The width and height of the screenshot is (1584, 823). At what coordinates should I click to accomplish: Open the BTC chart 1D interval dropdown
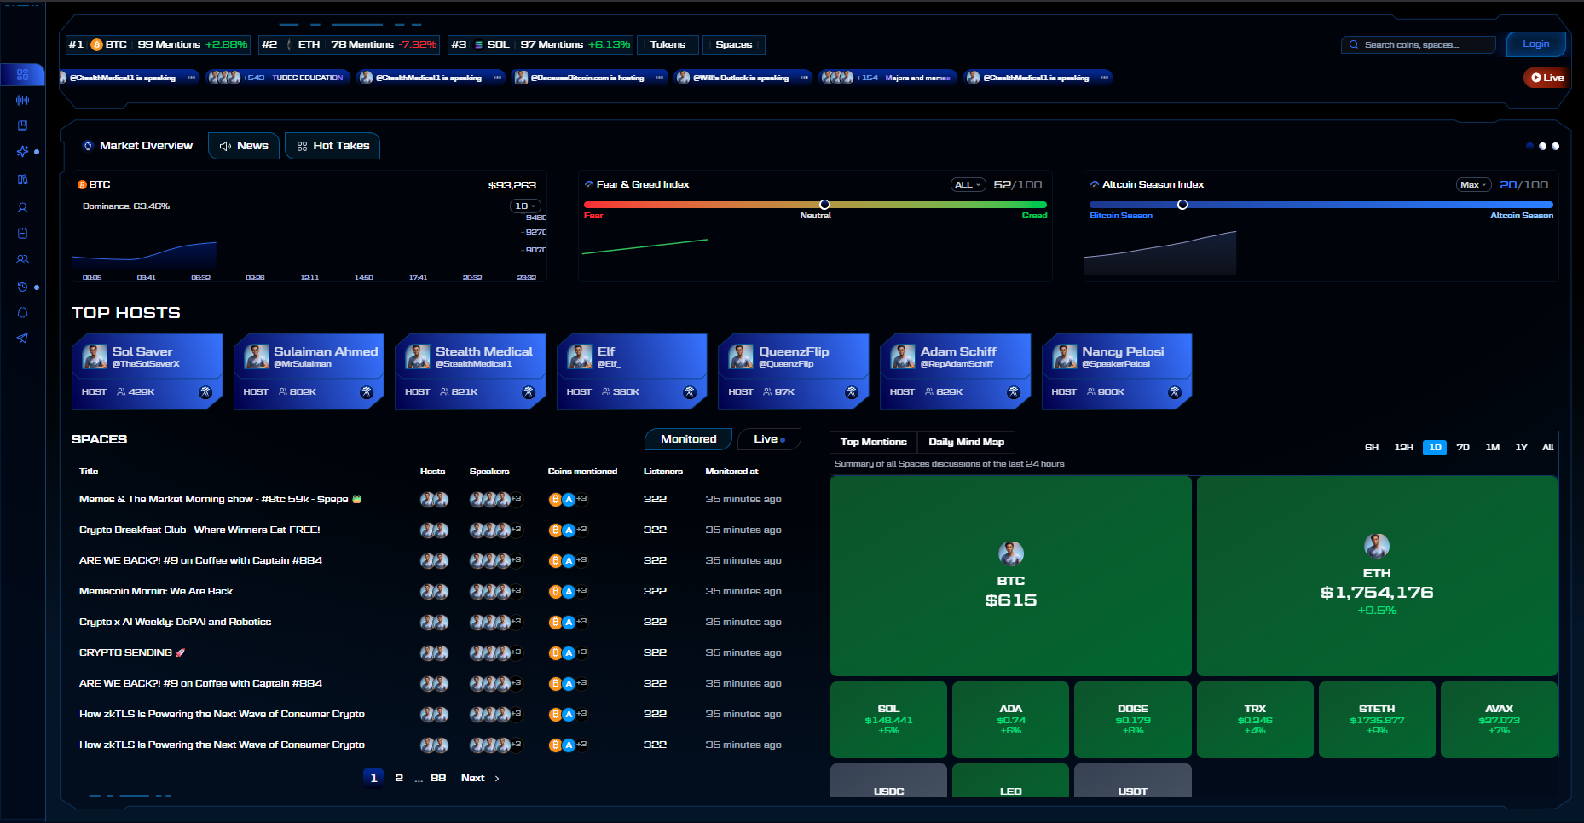[525, 206]
